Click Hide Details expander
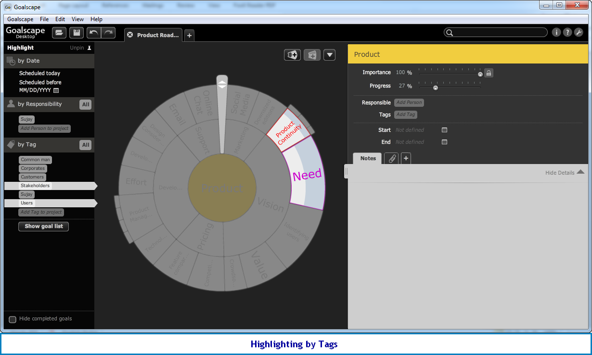This screenshot has height=355, width=592. coord(565,172)
